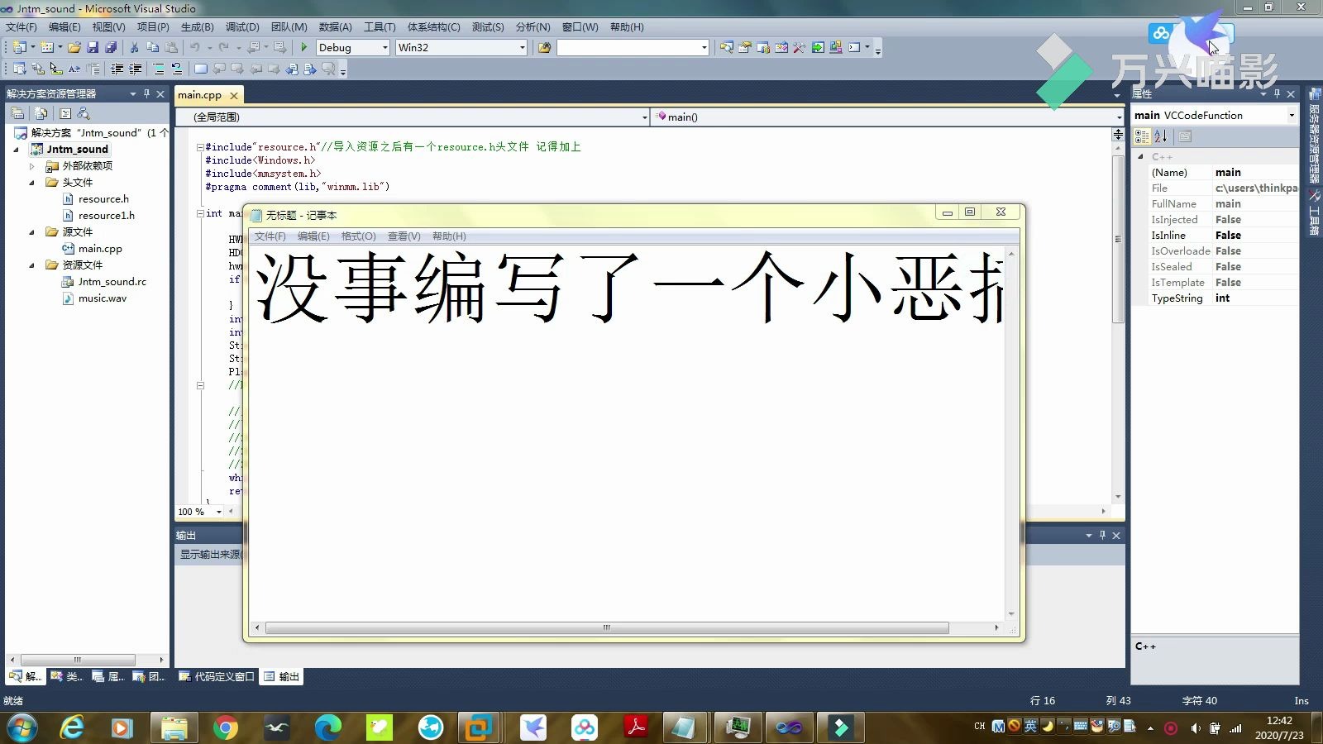The height and width of the screenshot is (744, 1323).
Task: Click the comment out selected lines icon
Action: [159, 69]
